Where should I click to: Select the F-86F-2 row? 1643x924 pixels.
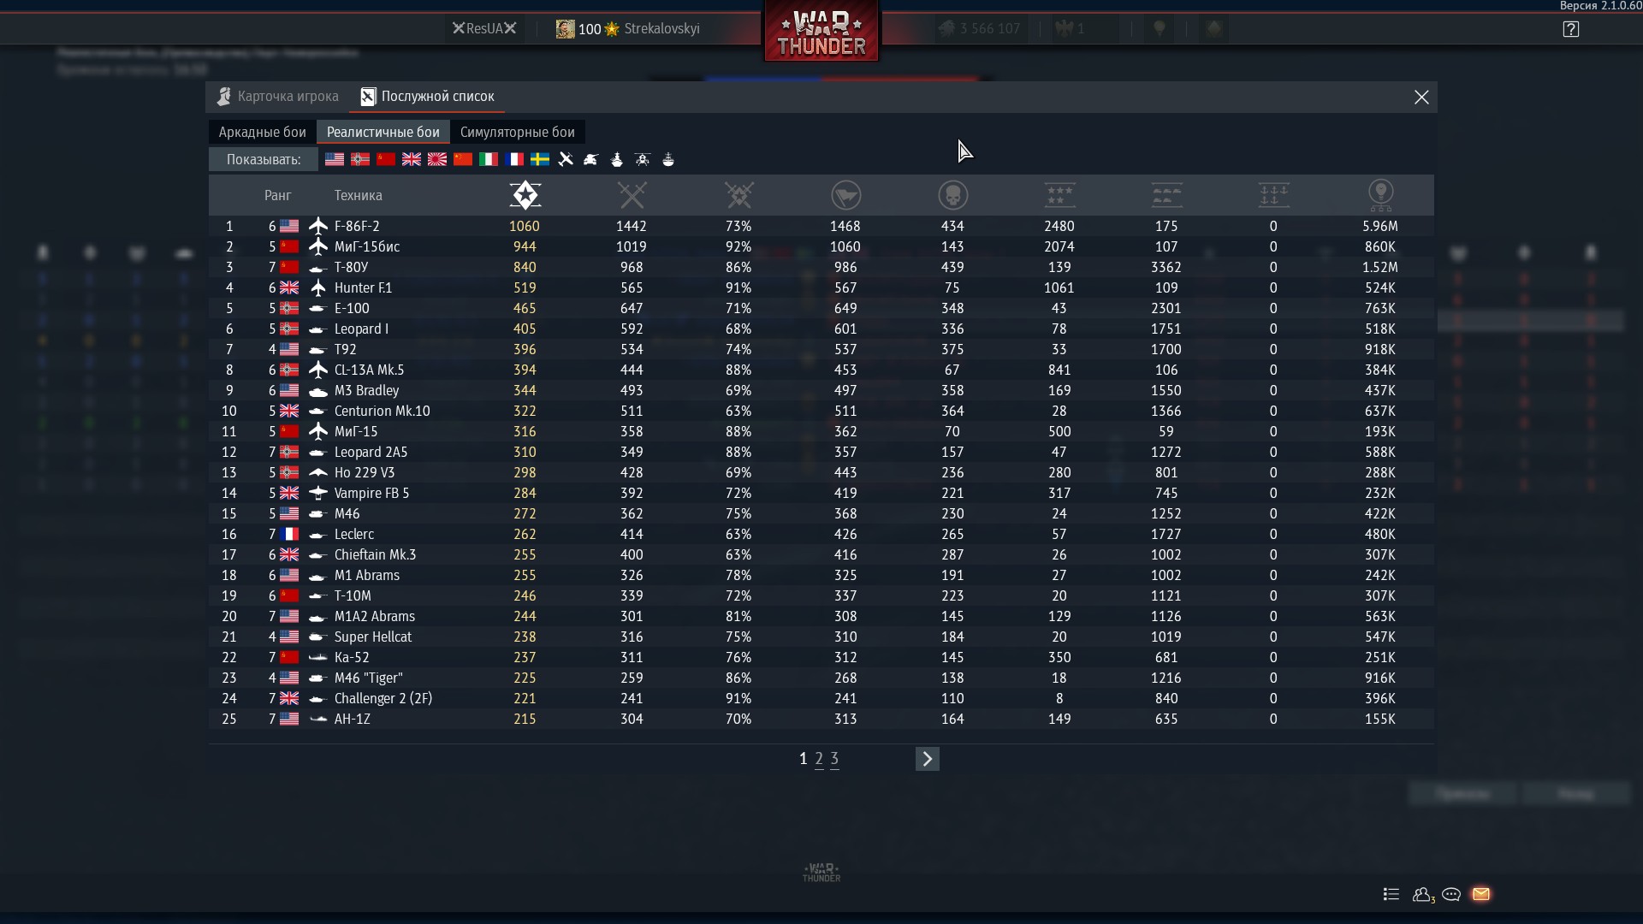coord(821,226)
